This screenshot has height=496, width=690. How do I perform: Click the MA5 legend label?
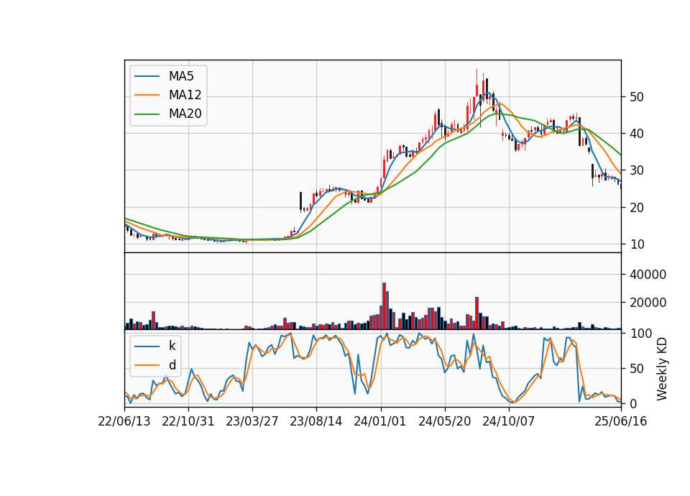pyautogui.click(x=181, y=76)
